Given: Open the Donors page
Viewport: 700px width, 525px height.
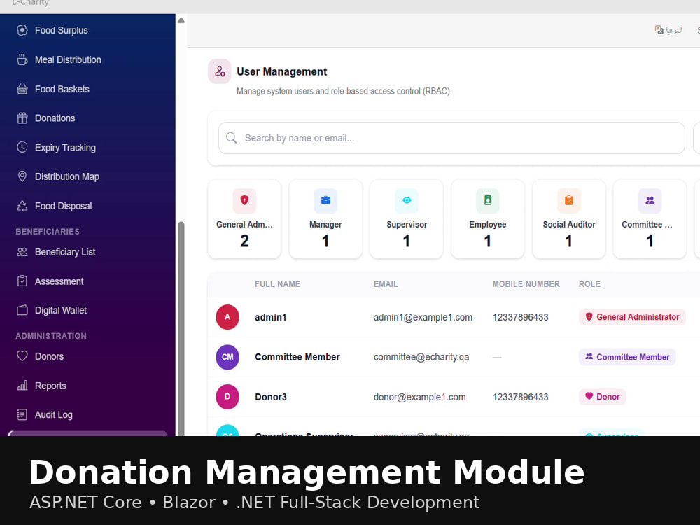Looking at the screenshot, I should click(x=49, y=357).
